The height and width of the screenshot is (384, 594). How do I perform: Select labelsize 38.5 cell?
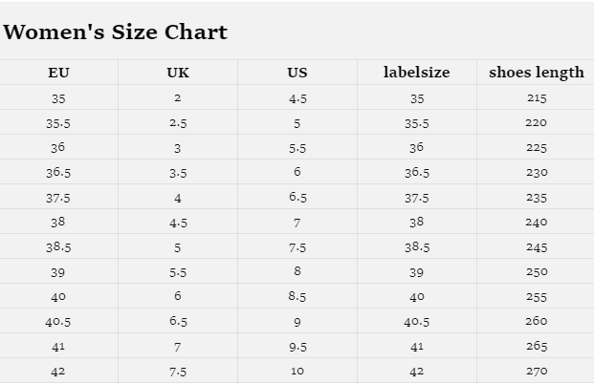(x=416, y=246)
